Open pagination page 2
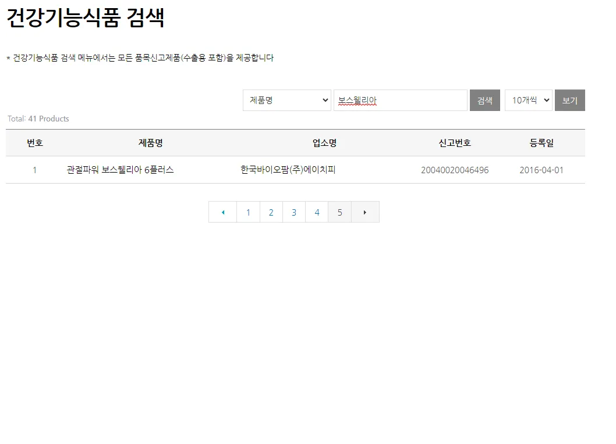 point(271,212)
